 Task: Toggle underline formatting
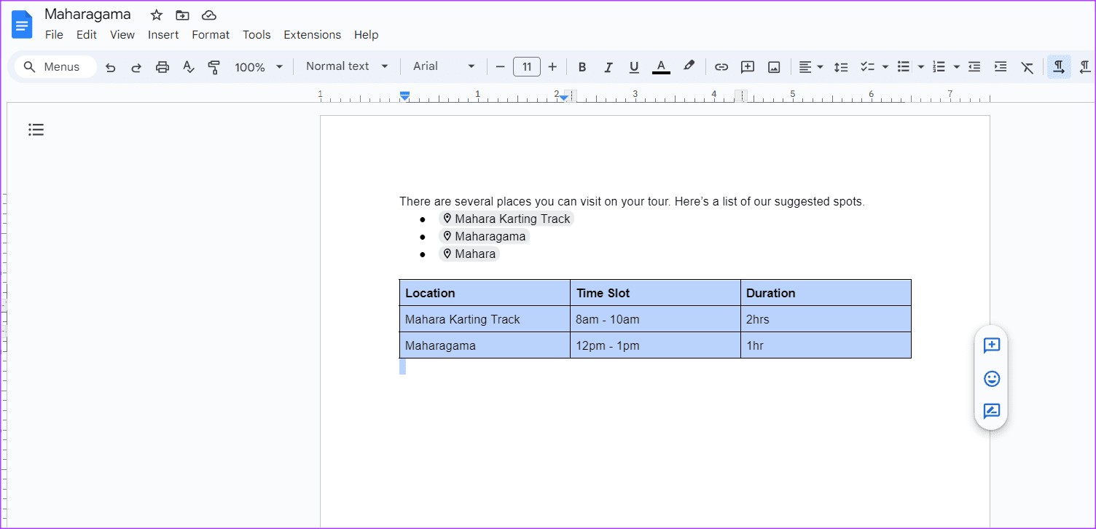[633, 66]
